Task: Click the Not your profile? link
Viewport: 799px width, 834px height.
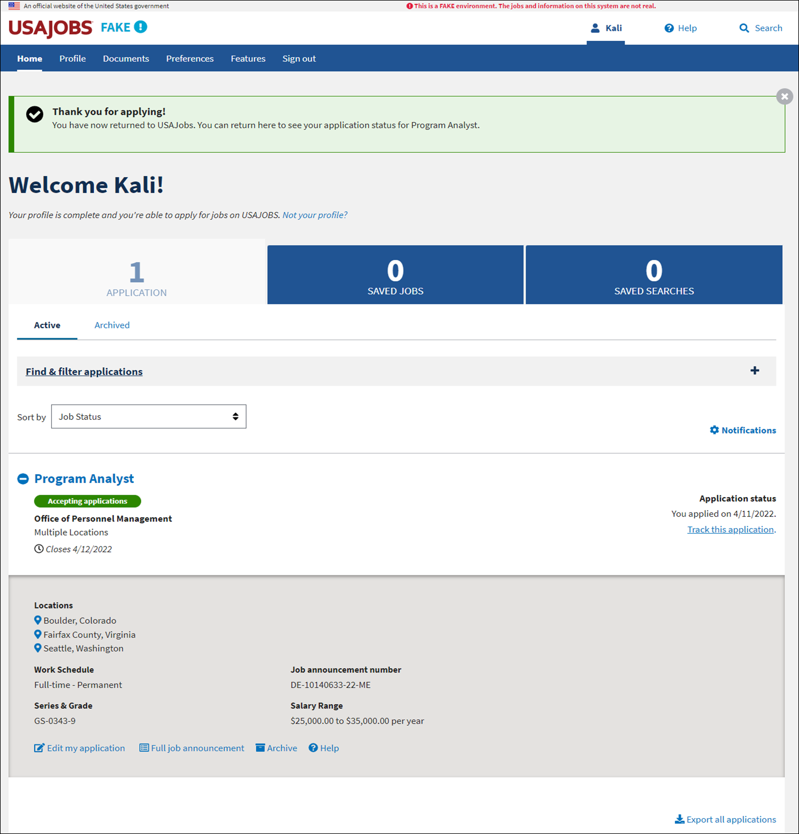Action: (x=315, y=215)
